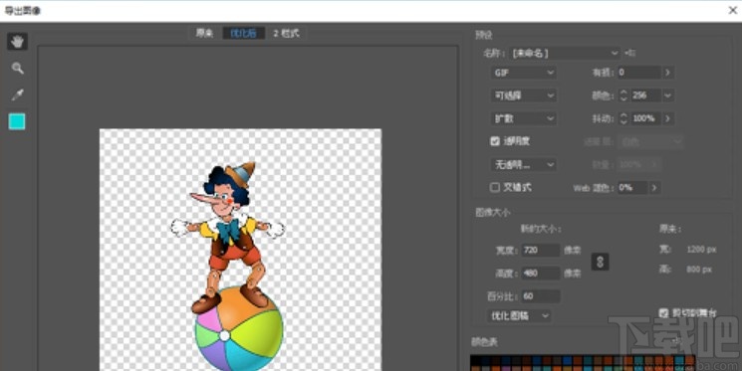Open the 扩散 dither method dropdown
Screen dimensions: 742x371
[x=523, y=118]
